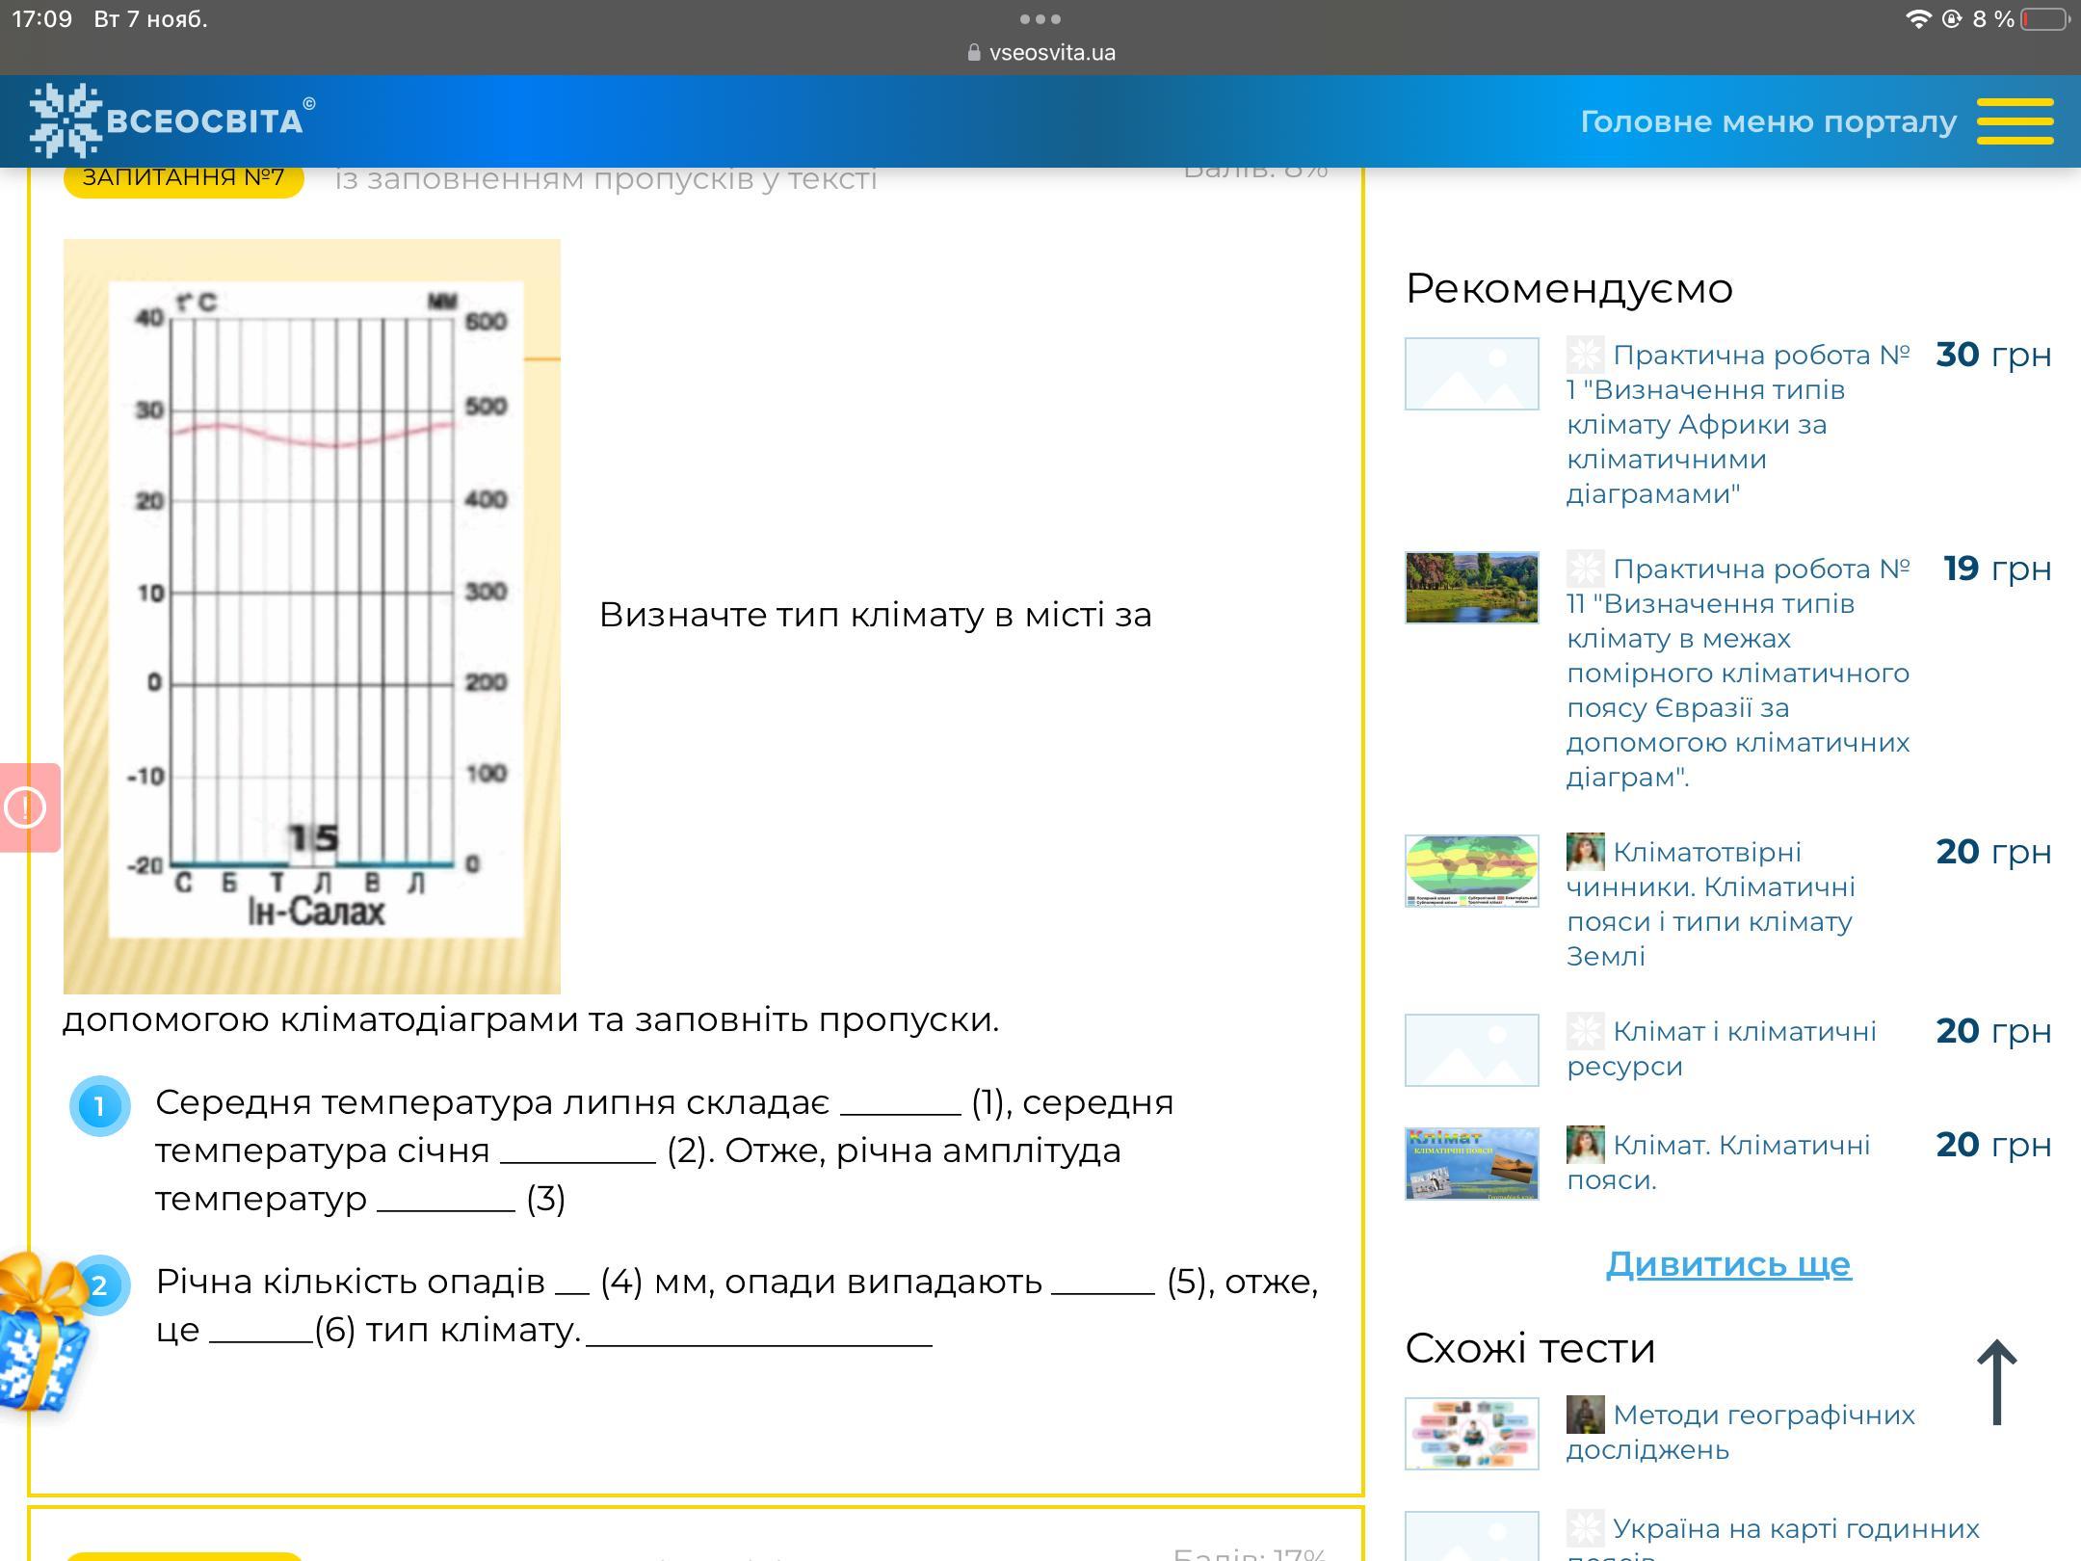The image size is (2081, 1561).
Task: Click landscape thumbnail for Практична робота № 11
Action: tap(1472, 588)
